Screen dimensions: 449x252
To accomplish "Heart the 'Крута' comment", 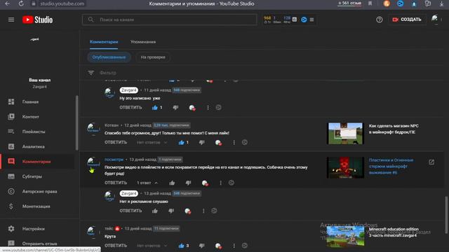I will coord(218,246).
